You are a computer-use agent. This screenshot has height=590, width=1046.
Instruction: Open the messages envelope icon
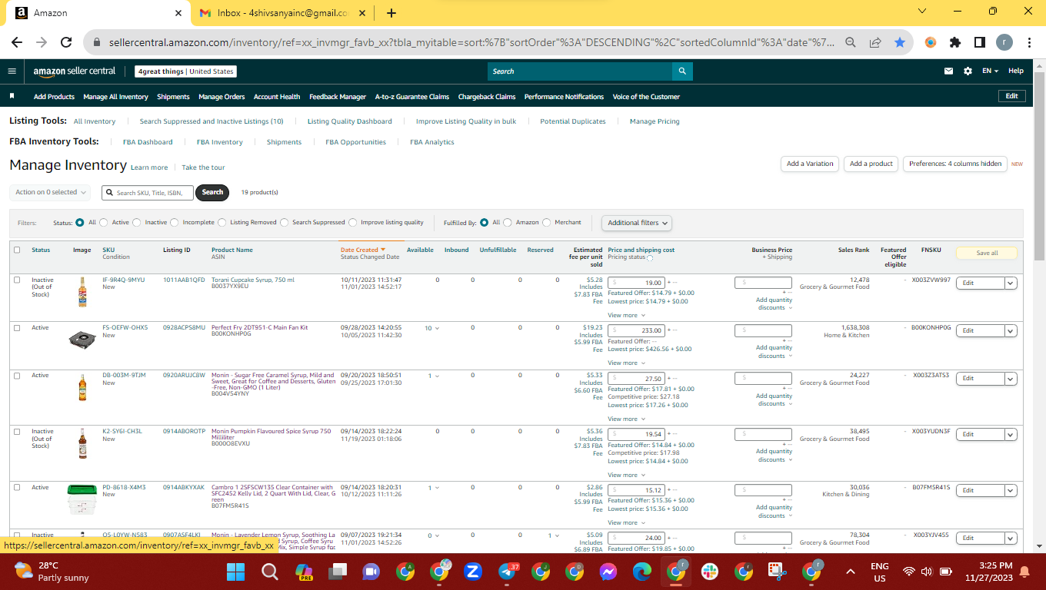pyautogui.click(x=948, y=71)
